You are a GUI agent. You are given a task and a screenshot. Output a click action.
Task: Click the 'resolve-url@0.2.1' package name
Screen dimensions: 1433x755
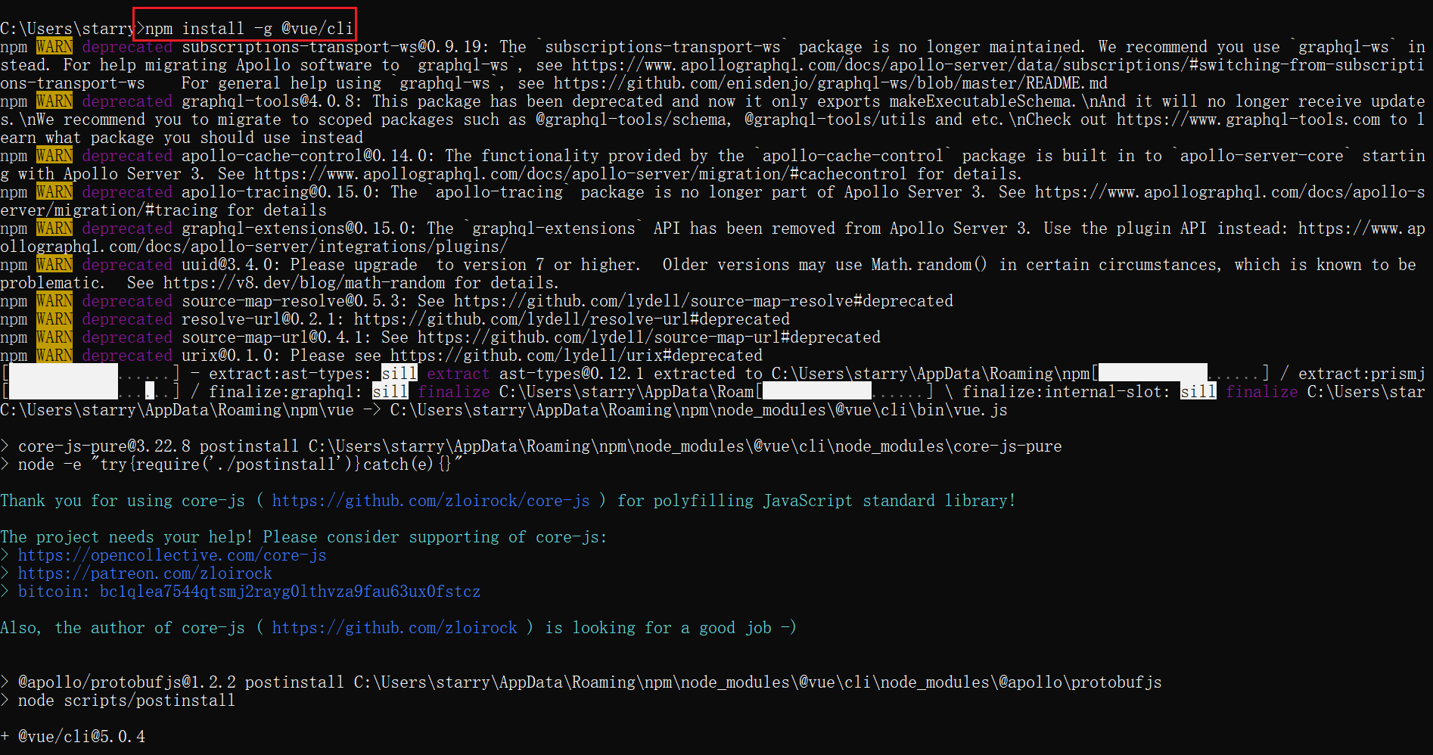pyautogui.click(x=263, y=319)
